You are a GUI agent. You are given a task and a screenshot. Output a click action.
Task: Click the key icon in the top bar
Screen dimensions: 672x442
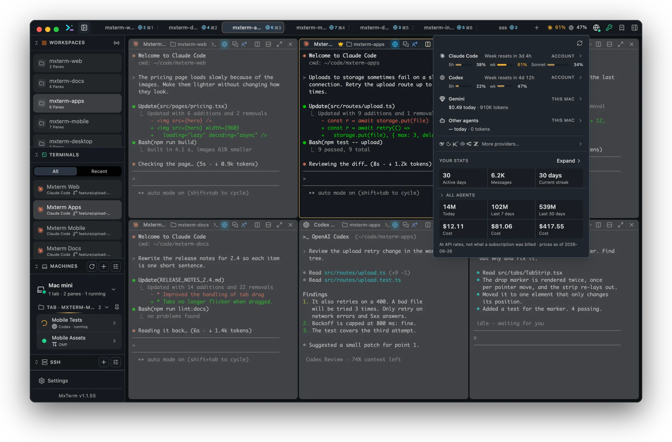(609, 27)
